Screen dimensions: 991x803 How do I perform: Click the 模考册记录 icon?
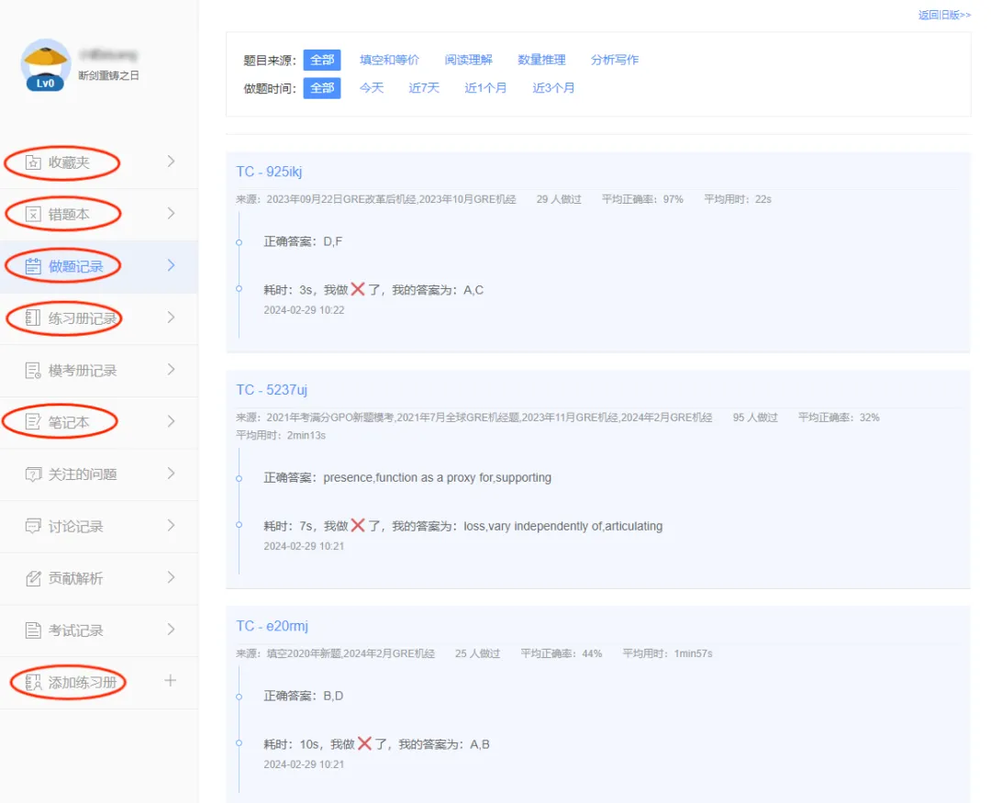33,371
